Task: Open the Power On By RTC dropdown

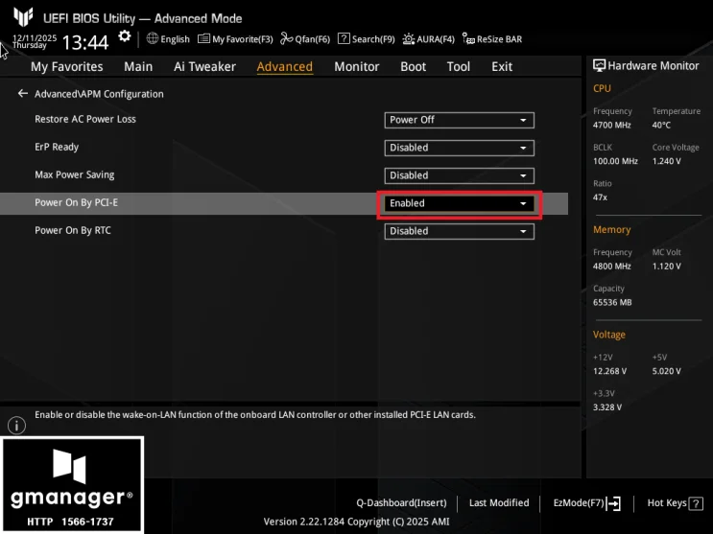Action: tap(460, 231)
